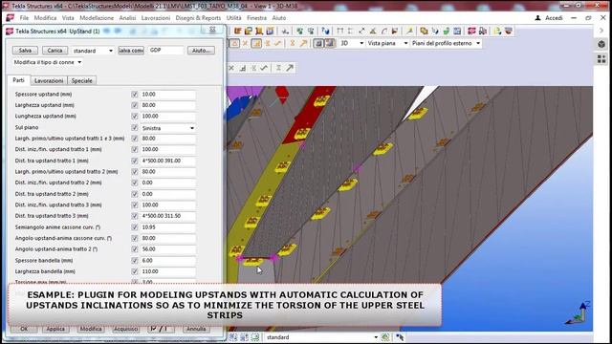Click the Dist. tra upstand tratto 3 field
The height and width of the screenshot is (344, 612).
click(168, 216)
